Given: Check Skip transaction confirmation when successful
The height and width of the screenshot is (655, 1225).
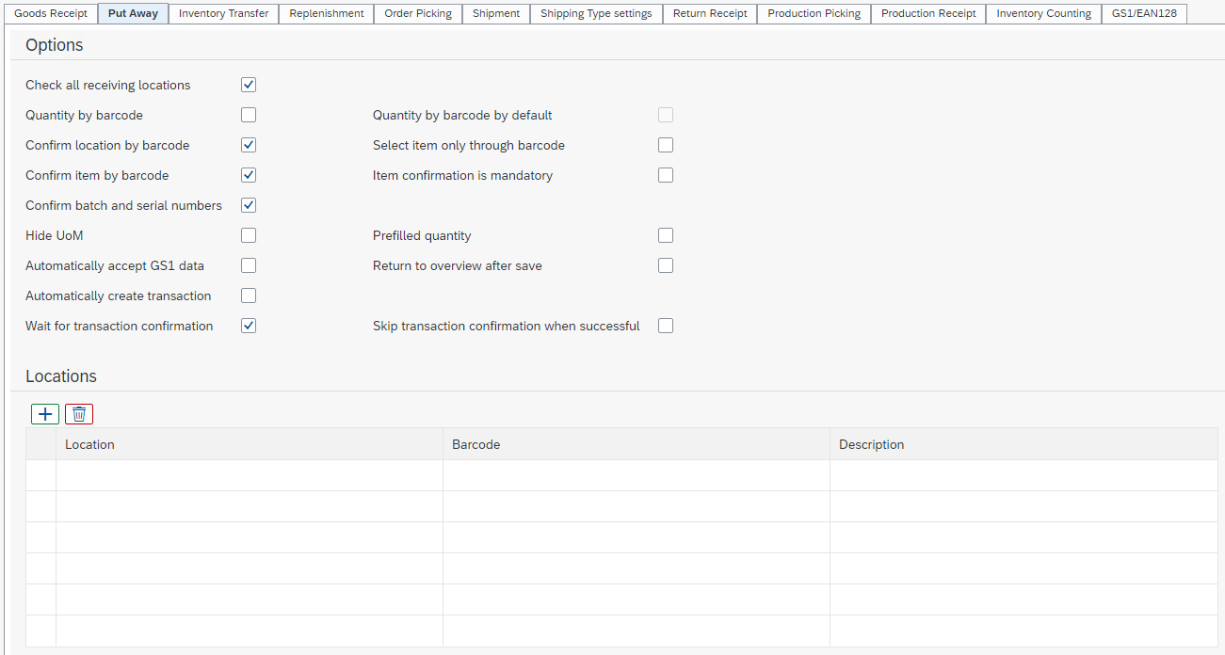Looking at the screenshot, I should [x=666, y=326].
